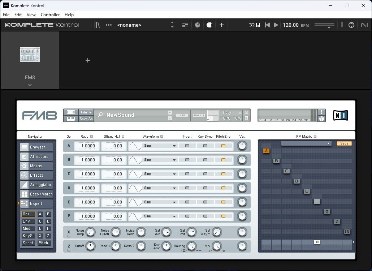Open the Master settings page
Image resolution: width=372 pixels, height=271 pixels.
tap(36, 166)
